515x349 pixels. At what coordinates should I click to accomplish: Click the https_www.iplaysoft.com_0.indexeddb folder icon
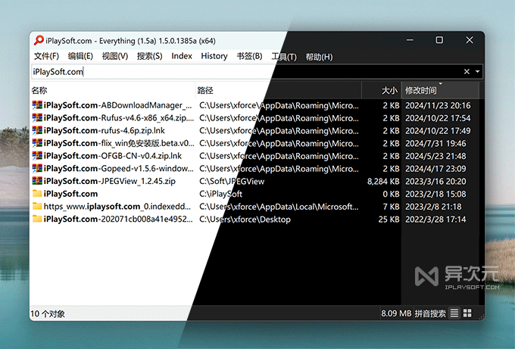(x=37, y=207)
